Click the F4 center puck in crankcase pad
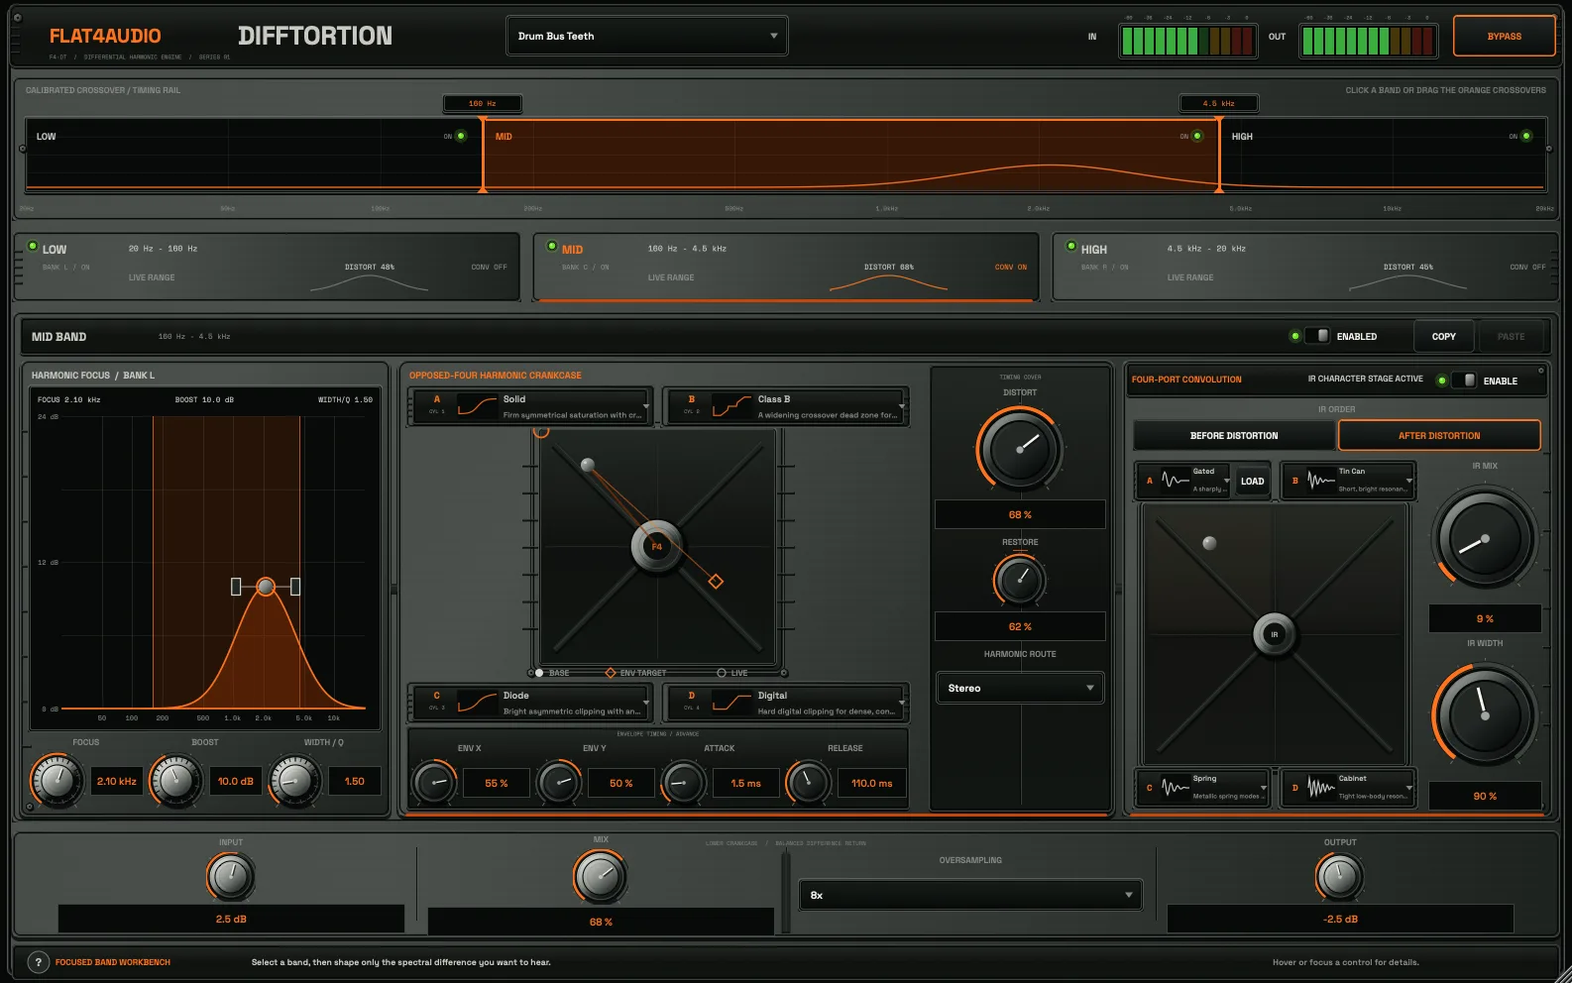The image size is (1572, 983). pyautogui.click(x=656, y=546)
